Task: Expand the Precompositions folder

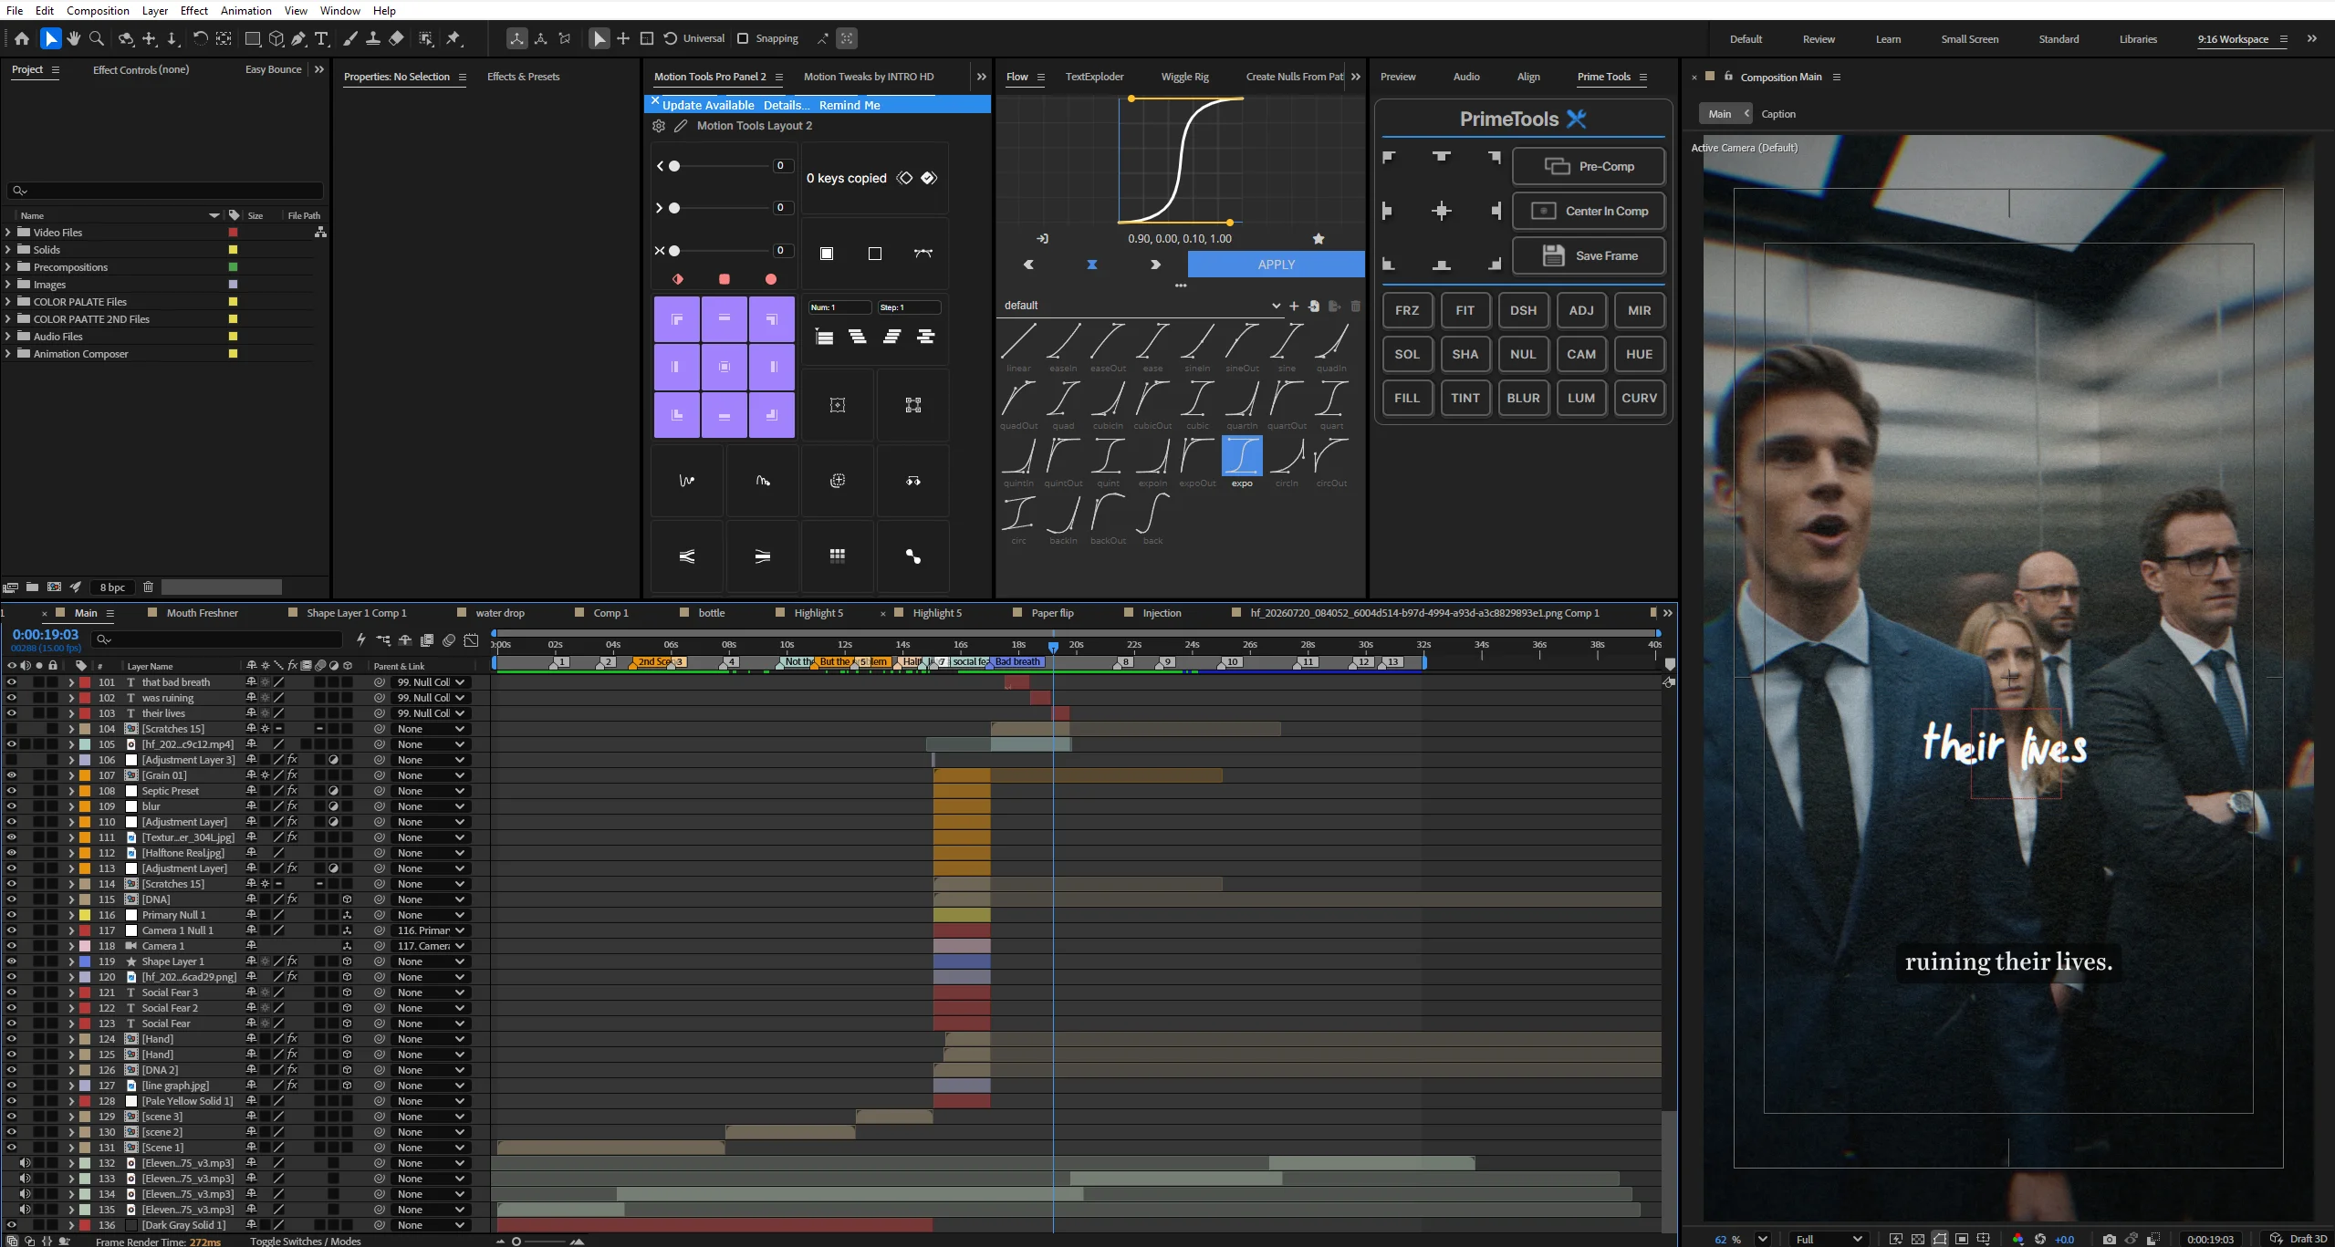Action: 8,267
